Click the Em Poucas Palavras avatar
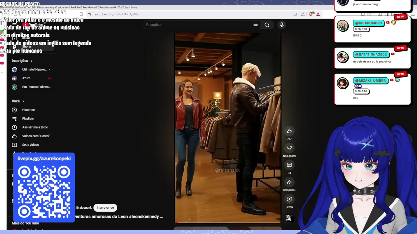417x234 pixels. pyautogui.click(x=14, y=87)
